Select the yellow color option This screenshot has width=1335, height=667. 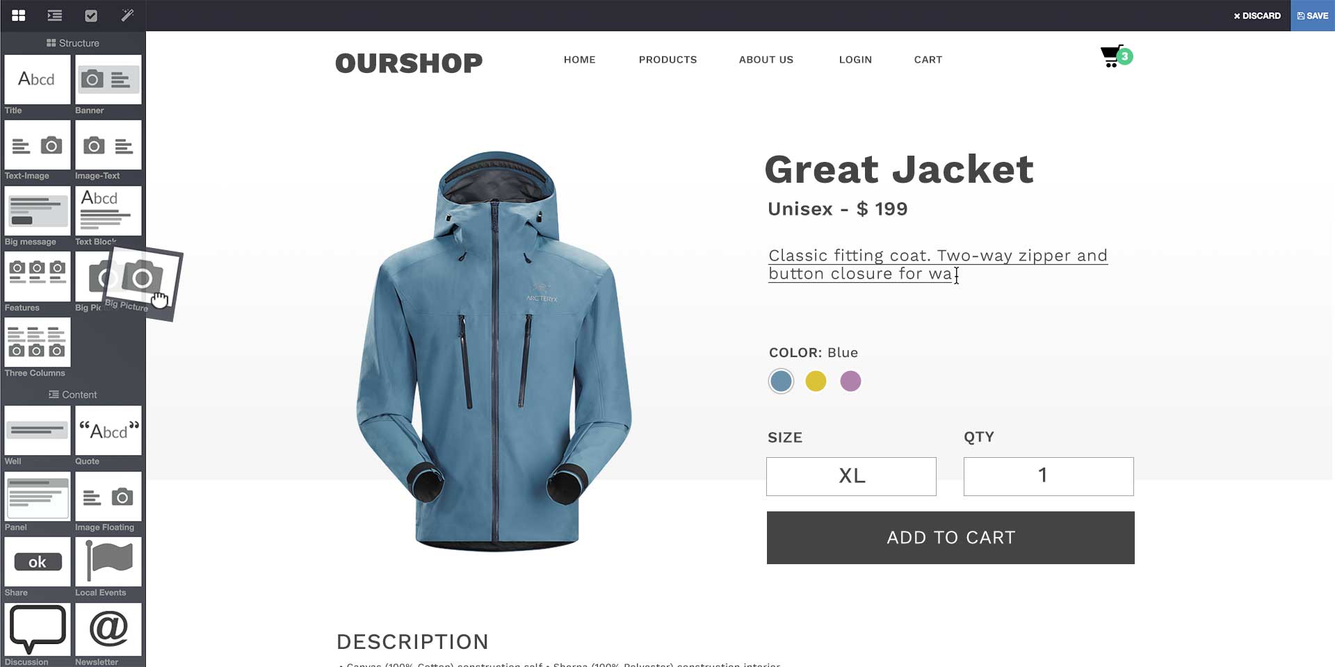816,381
